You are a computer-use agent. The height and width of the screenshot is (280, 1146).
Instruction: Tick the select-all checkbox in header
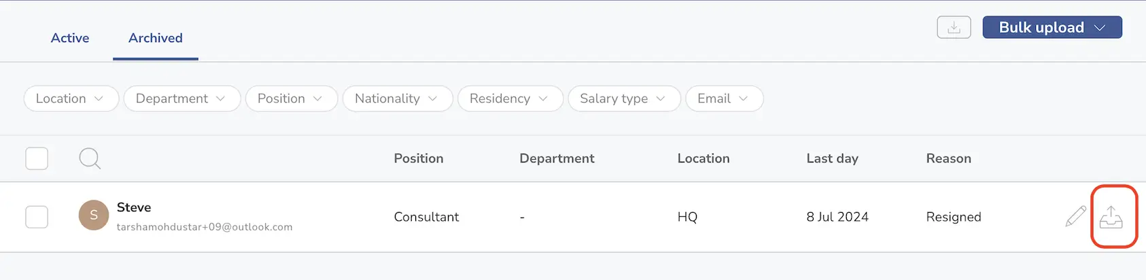(37, 158)
